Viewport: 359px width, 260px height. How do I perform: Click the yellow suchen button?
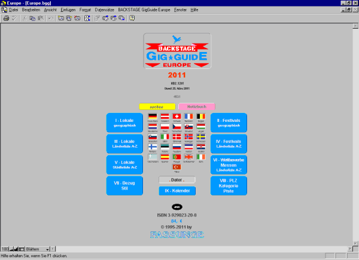point(157,107)
